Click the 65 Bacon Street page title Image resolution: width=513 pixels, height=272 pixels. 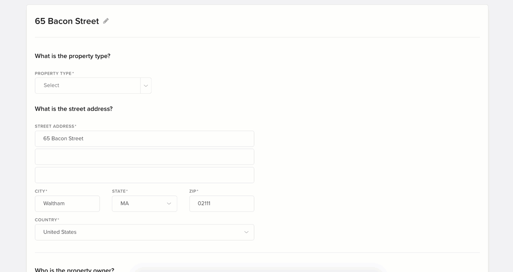67,21
